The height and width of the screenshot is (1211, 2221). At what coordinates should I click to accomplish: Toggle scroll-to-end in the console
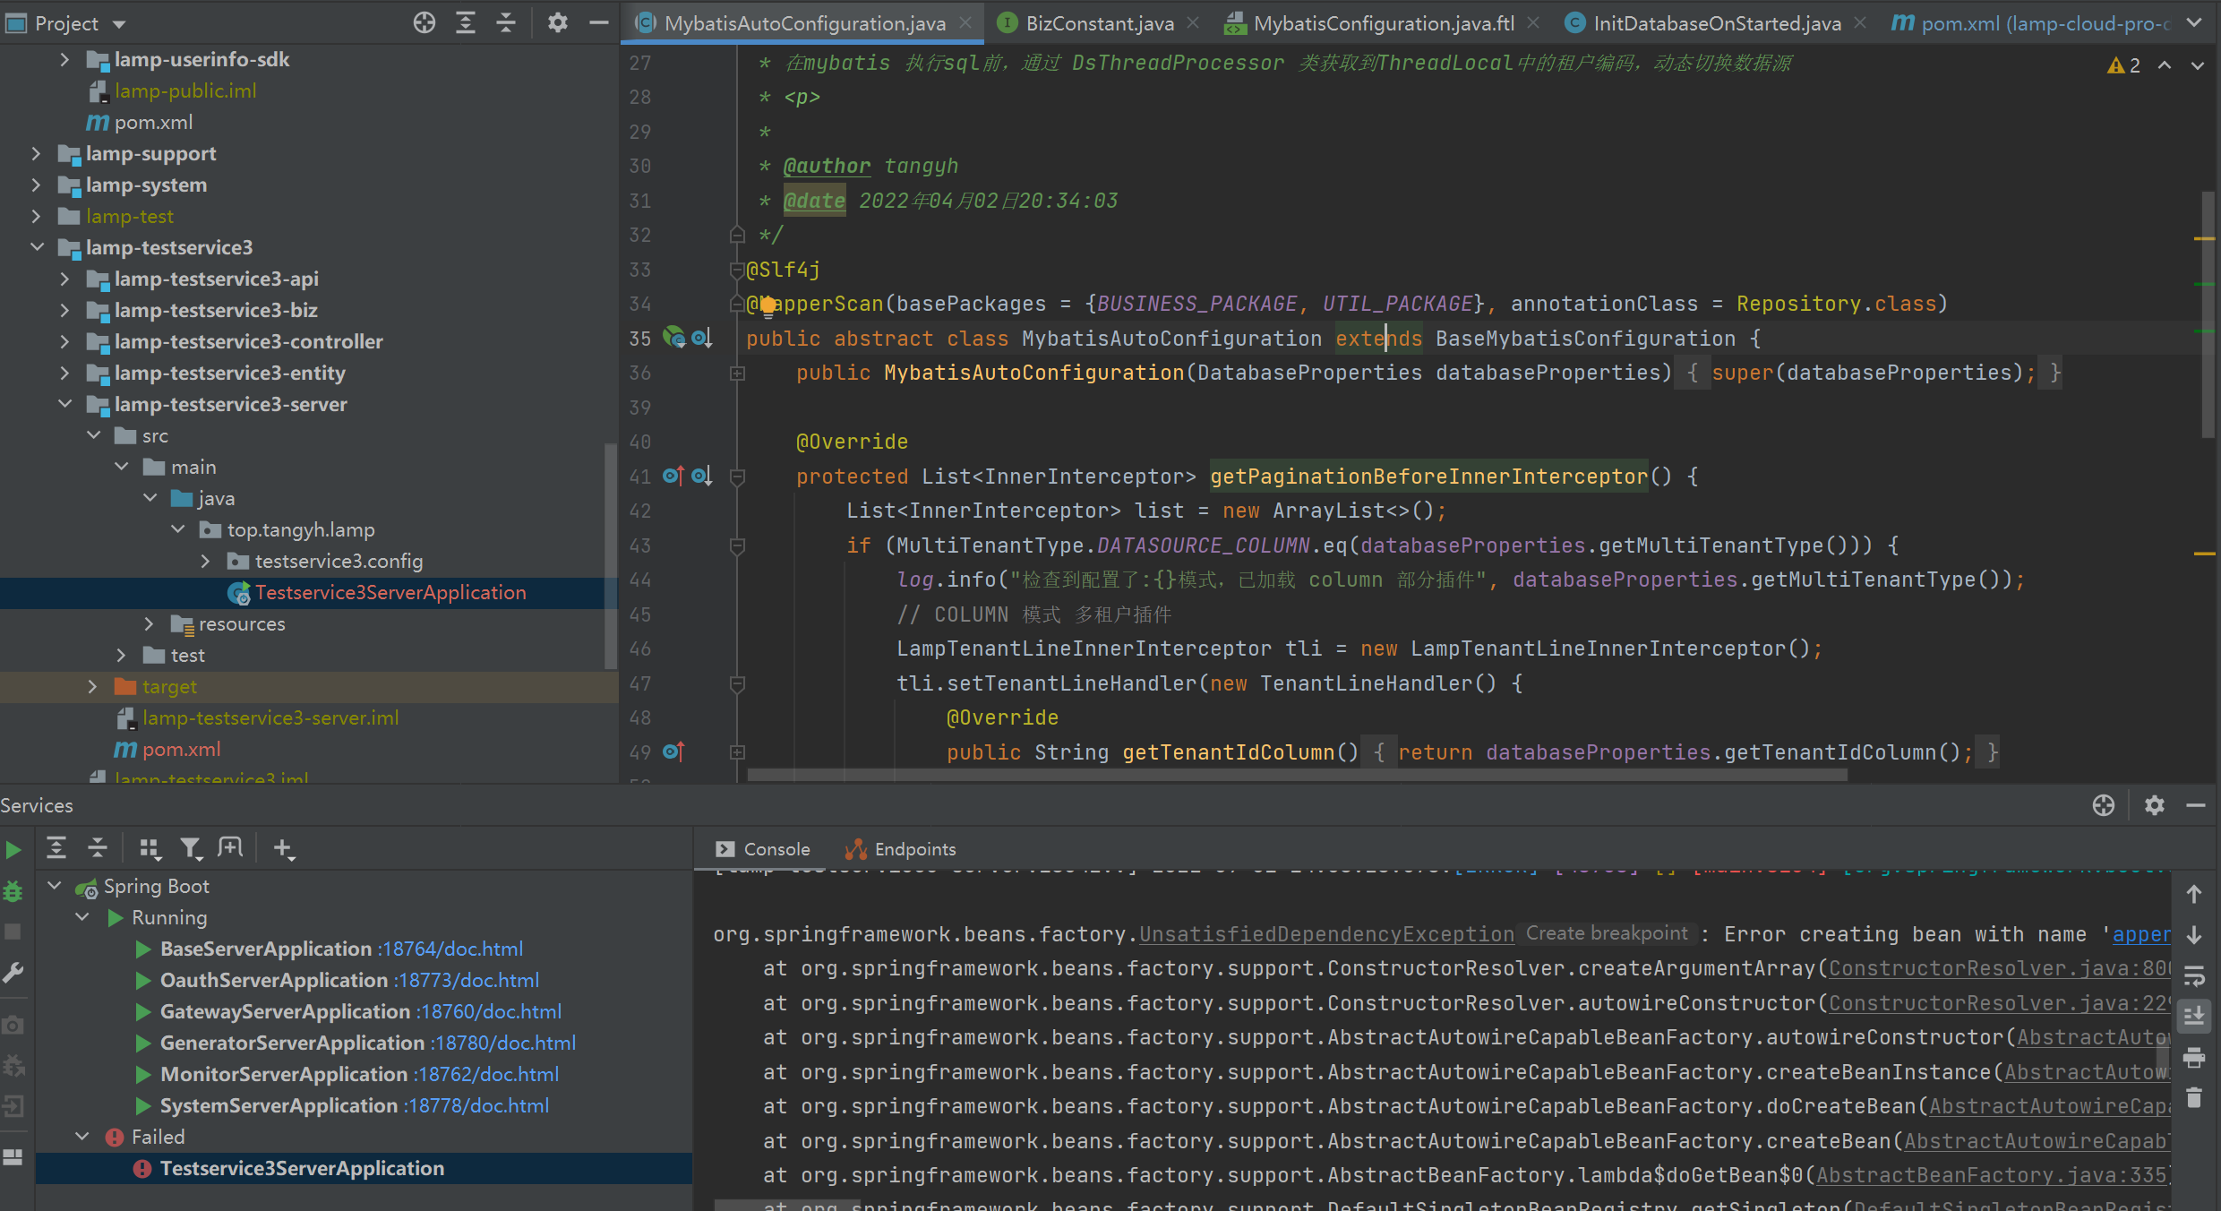click(x=2195, y=1016)
